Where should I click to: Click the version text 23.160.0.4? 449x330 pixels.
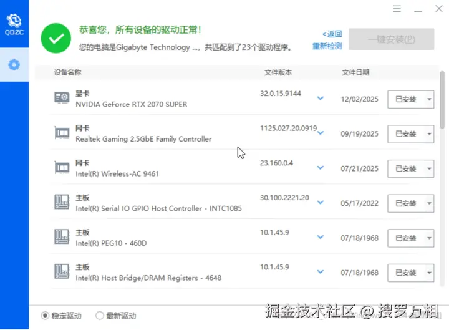pyautogui.click(x=276, y=163)
